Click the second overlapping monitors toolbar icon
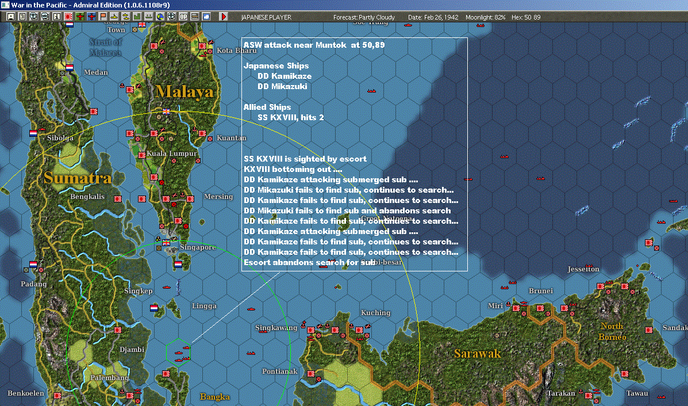The height and width of the screenshot is (406, 688). click(x=45, y=17)
